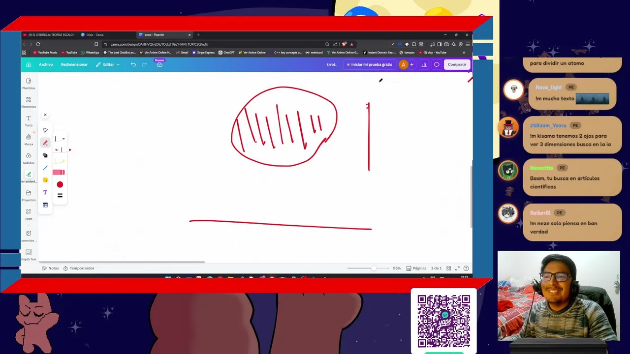Viewport: 630px width, 354px height.
Task: Toggle browser sidebar panel
Action: pyautogui.click(x=439, y=44)
